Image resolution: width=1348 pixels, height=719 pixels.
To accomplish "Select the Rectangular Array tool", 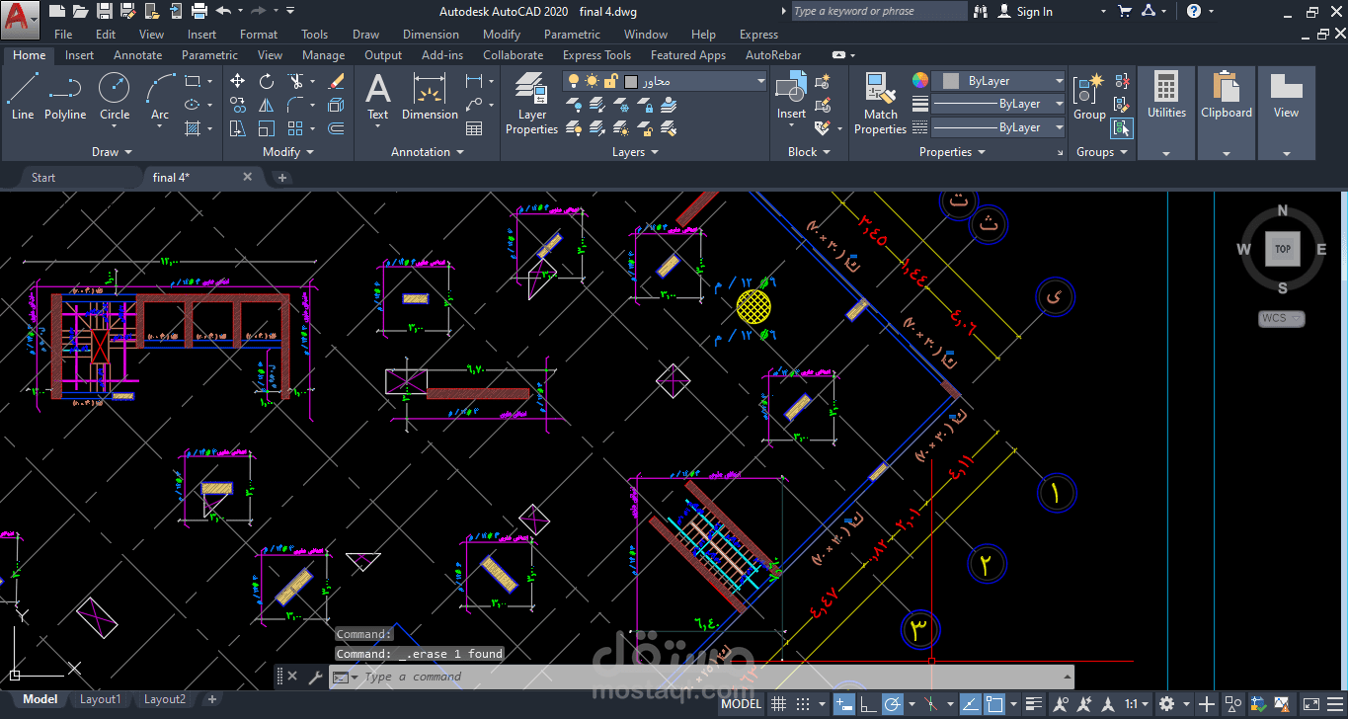I will 295,128.
